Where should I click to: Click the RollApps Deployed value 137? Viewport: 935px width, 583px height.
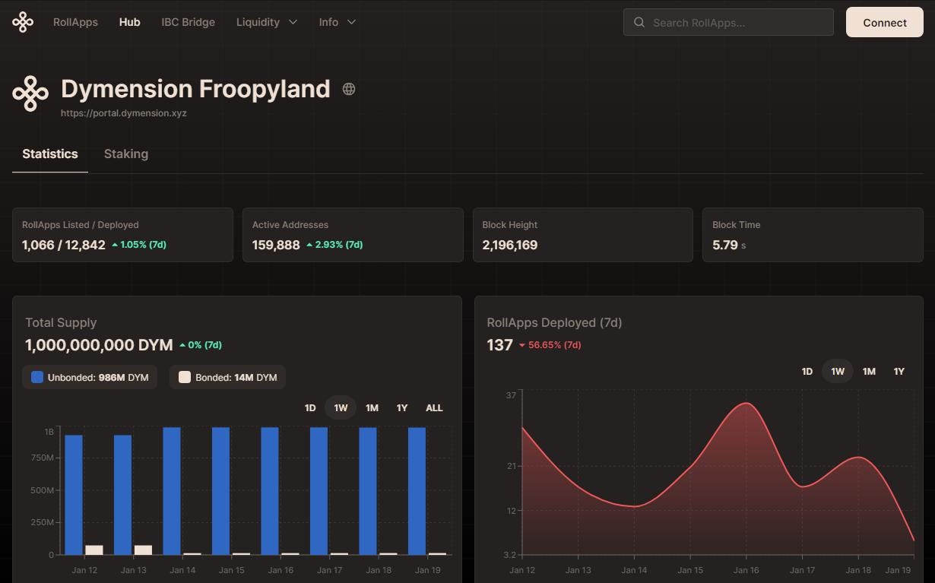click(x=499, y=345)
